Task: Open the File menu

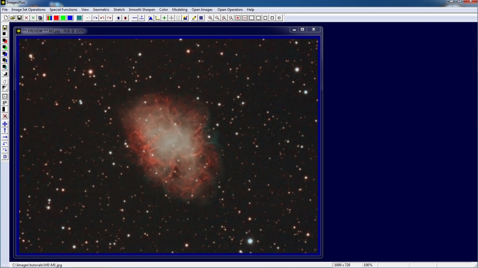Action: [5, 10]
